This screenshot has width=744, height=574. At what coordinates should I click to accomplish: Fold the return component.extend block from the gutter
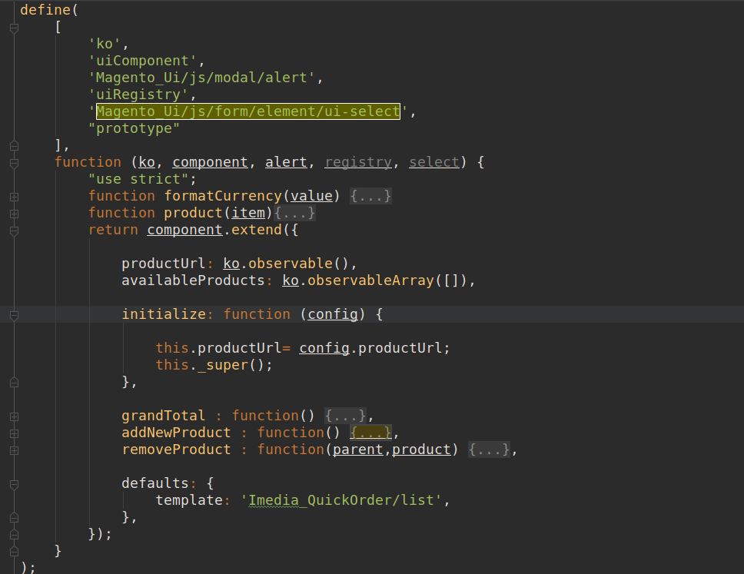14,231
